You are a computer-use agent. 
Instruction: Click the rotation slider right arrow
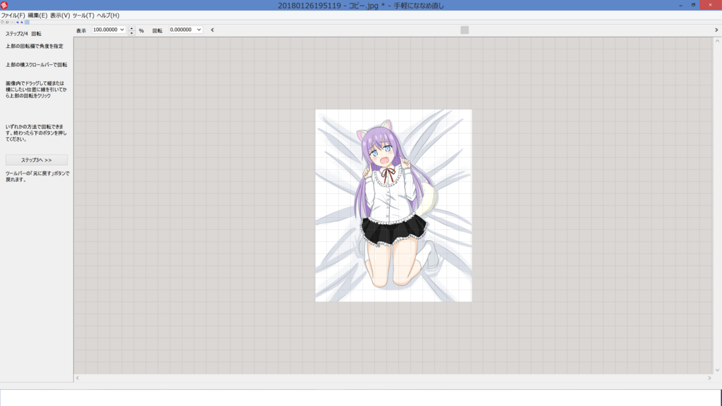(x=716, y=30)
